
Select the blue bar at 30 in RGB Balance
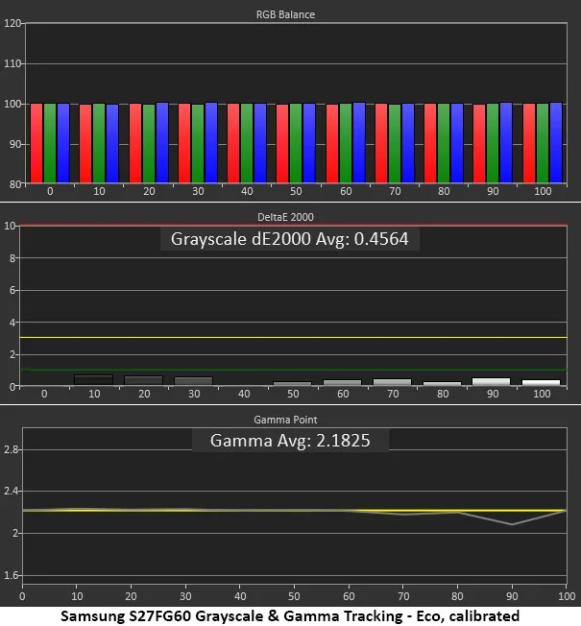(x=210, y=142)
